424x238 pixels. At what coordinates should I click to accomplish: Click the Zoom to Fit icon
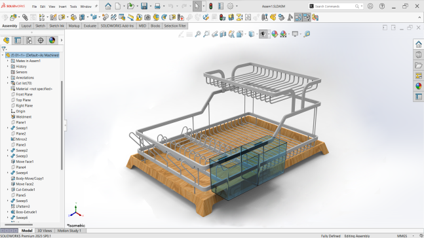pyautogui.click(x=198, y=34)
